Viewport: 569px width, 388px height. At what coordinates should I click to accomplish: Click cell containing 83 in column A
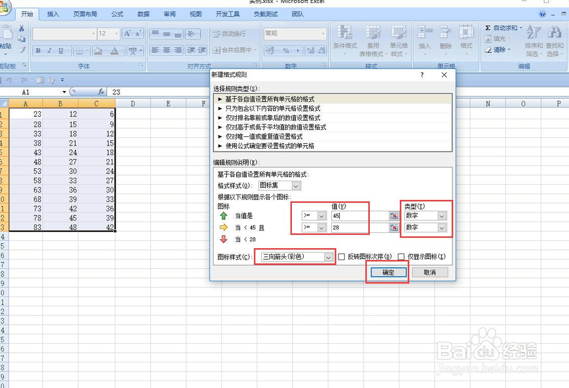[26, 227]
